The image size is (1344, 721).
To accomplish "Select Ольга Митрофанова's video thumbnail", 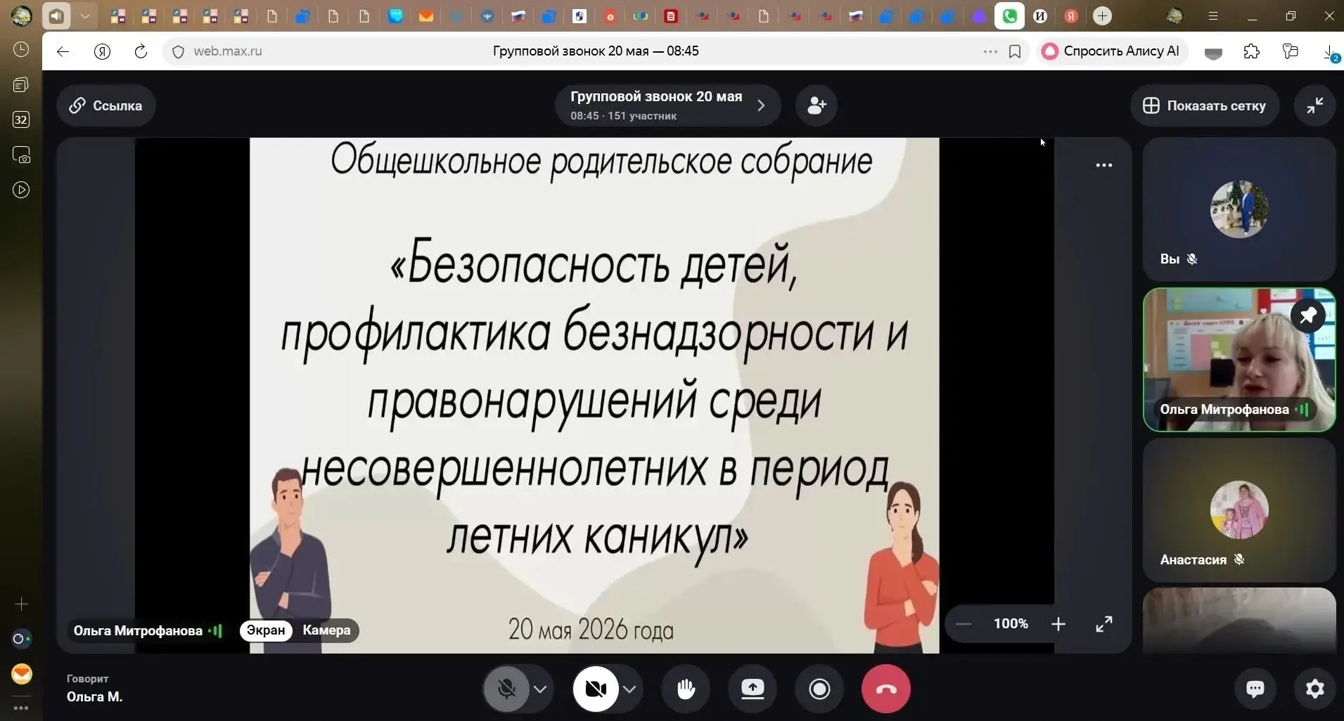I will (x=1239, y=359).
